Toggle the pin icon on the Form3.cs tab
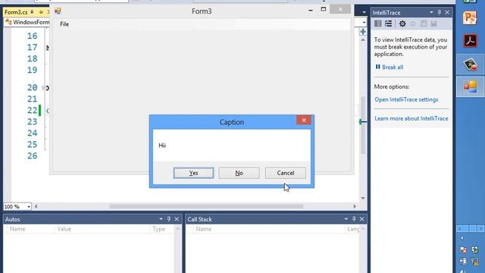Image resolution: width=485 pixels, height=273 pixels. (41, 12)
